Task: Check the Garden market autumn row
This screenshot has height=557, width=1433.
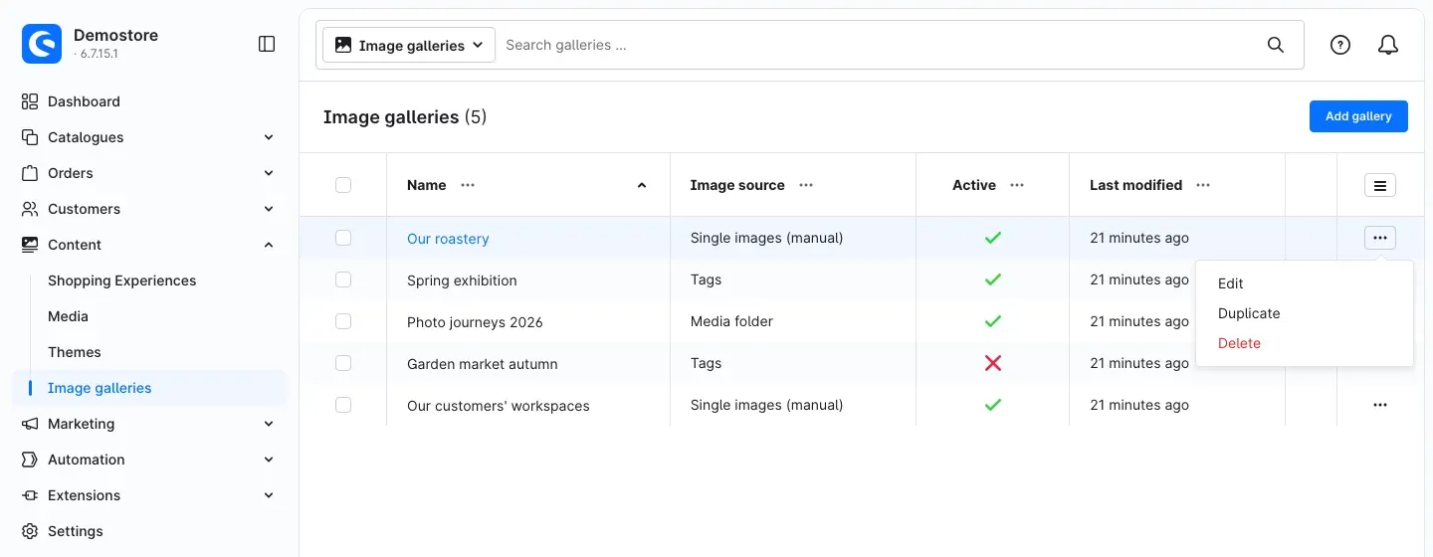Action: [343, 363]
